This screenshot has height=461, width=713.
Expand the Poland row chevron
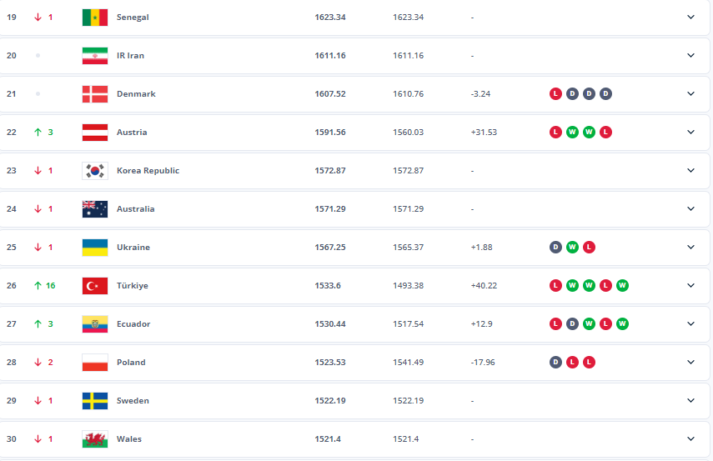pos(690,362)
